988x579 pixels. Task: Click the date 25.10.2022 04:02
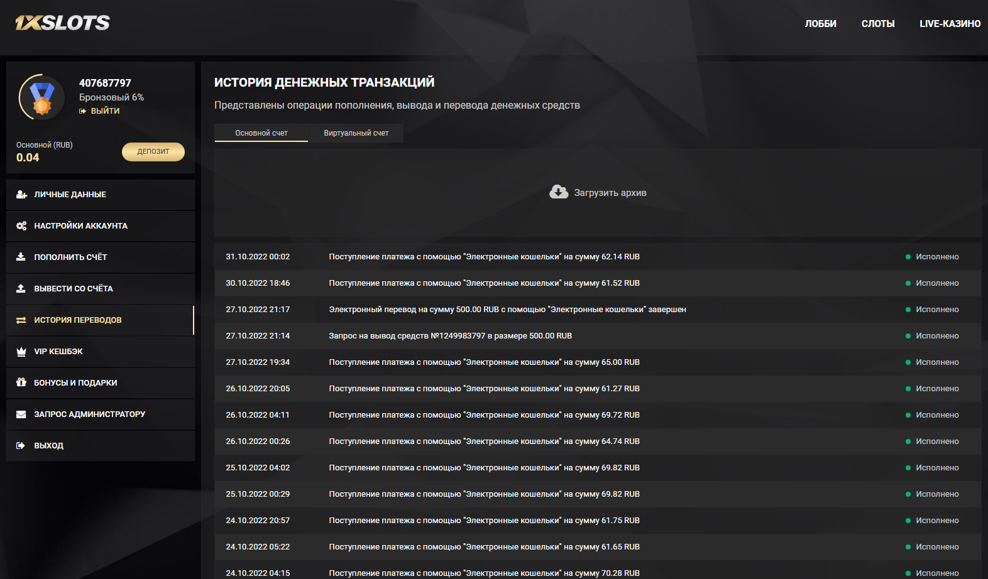click(x=258, y=468)
